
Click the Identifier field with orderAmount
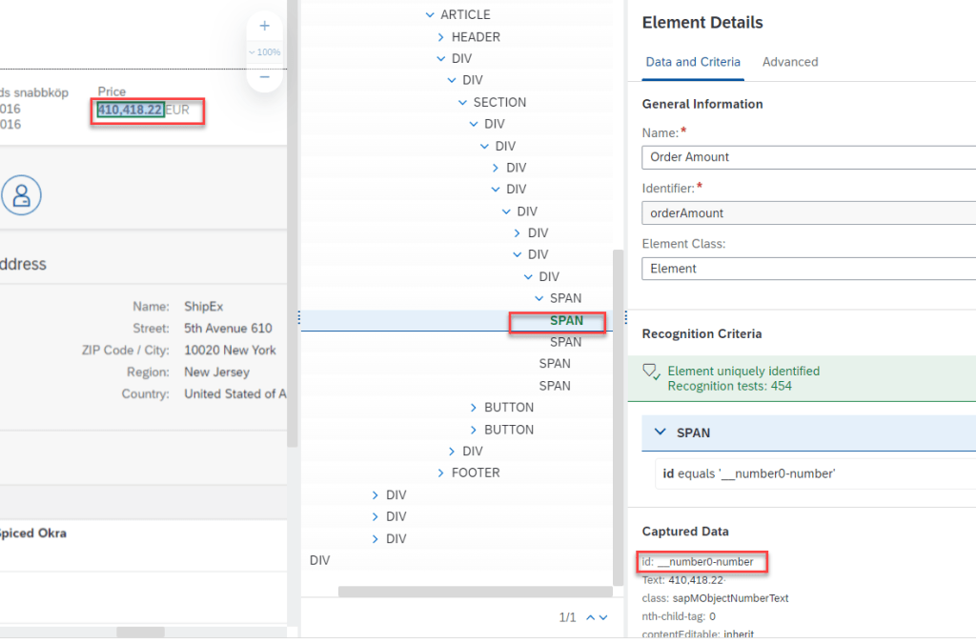[x=808, y=213]
